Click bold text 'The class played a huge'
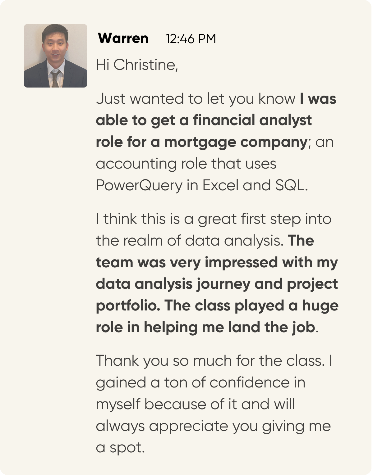This screenshot has height=475, width=373. [x=251, y=306]
